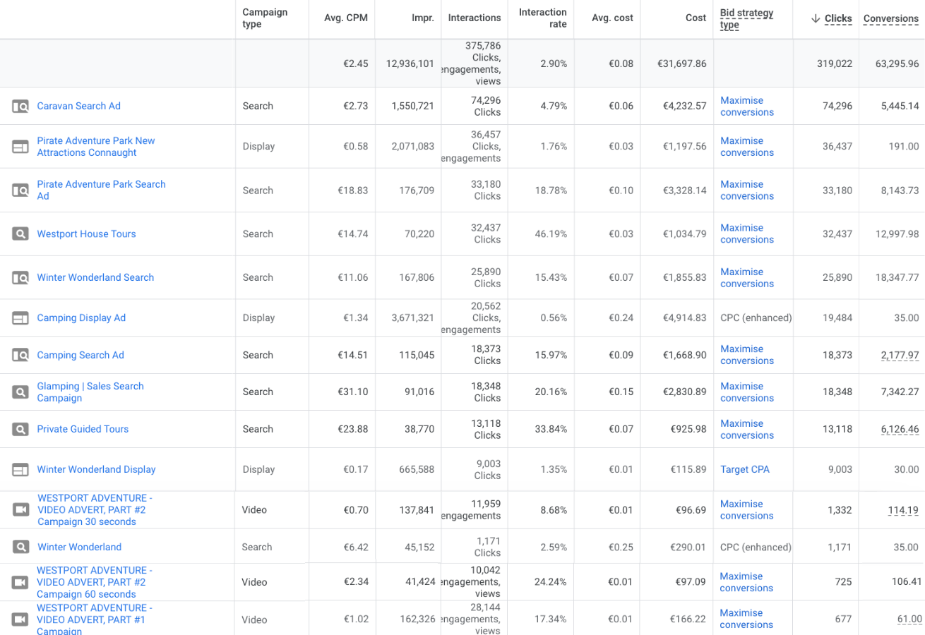Click the Bid strategy type column header
Viewport: 925px width, 635px height.
(x=746, y=18)
